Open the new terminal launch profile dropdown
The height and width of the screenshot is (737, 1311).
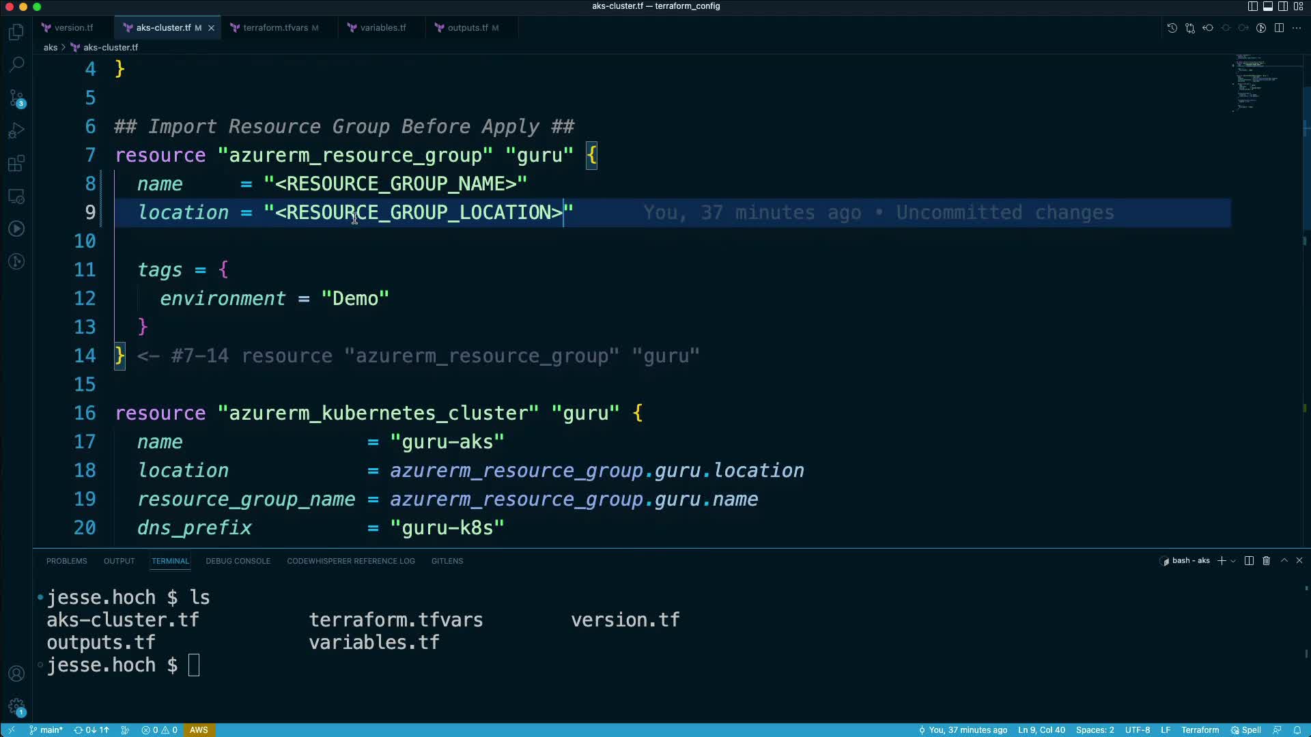(x=1233, y=561)
